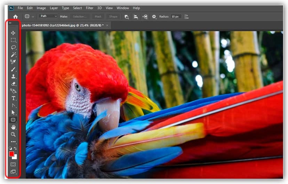
Task: Reset default foreground and background colors
Action: [x=10, y=148]
